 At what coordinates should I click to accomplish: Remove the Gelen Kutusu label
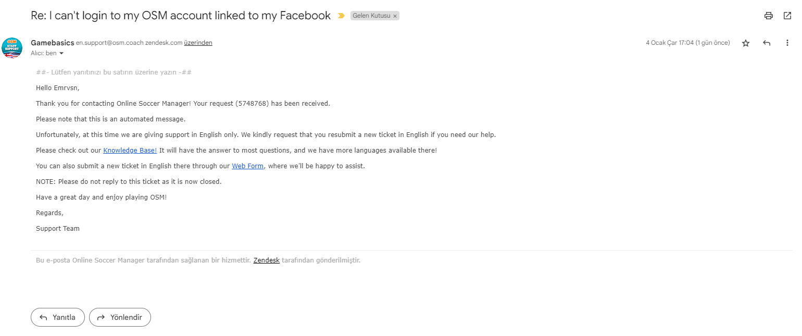click(x=395, y=16)
